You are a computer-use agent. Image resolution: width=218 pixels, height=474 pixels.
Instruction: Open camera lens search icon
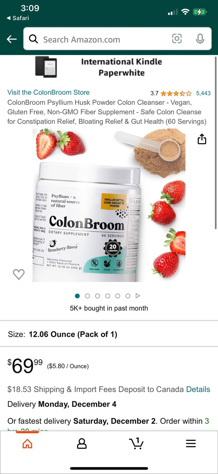[177, 39]
